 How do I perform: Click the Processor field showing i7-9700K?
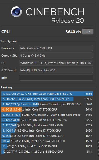point(56,48)
